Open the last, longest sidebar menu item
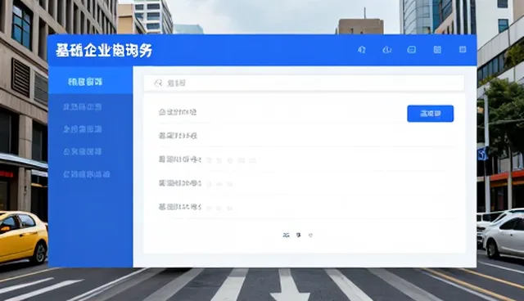The height and width of the screenshot is (301, 524). pos(86,174)
